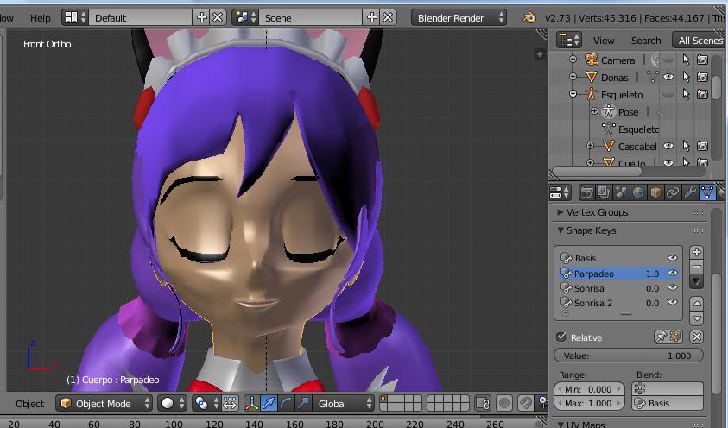Open the shape key specials dropdown arrow

tap(696, 281)
